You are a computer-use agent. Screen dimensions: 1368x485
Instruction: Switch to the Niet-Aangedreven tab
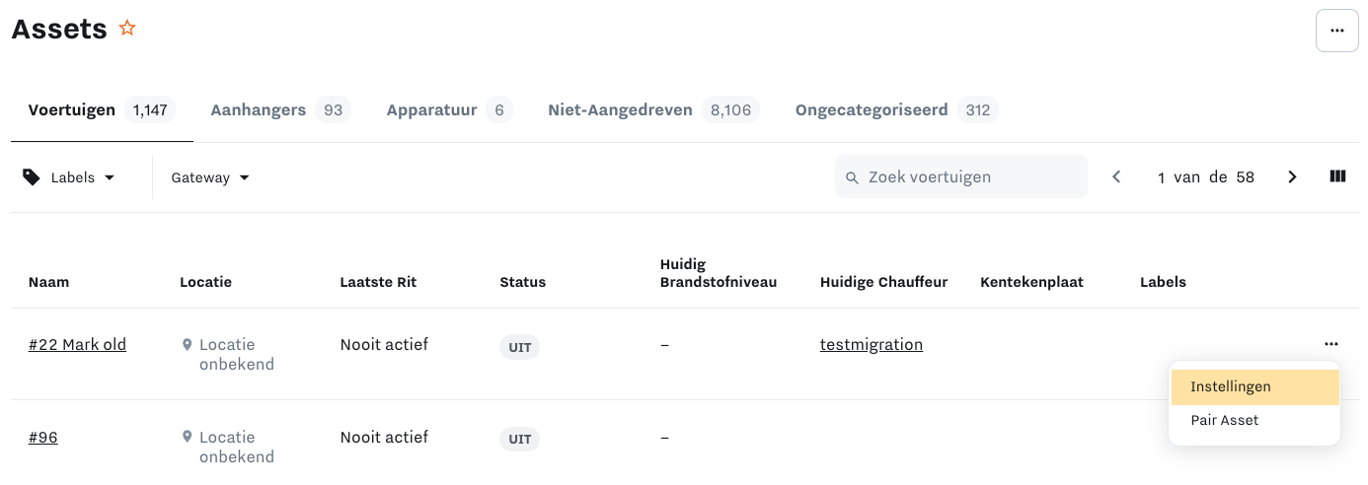[x=652, y=109]
